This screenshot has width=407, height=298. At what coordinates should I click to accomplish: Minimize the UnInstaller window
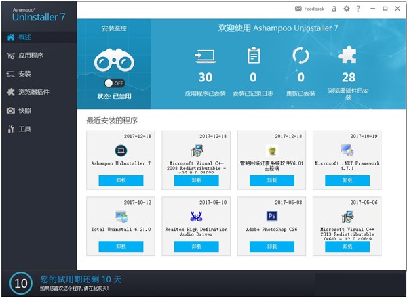point(372,9)
